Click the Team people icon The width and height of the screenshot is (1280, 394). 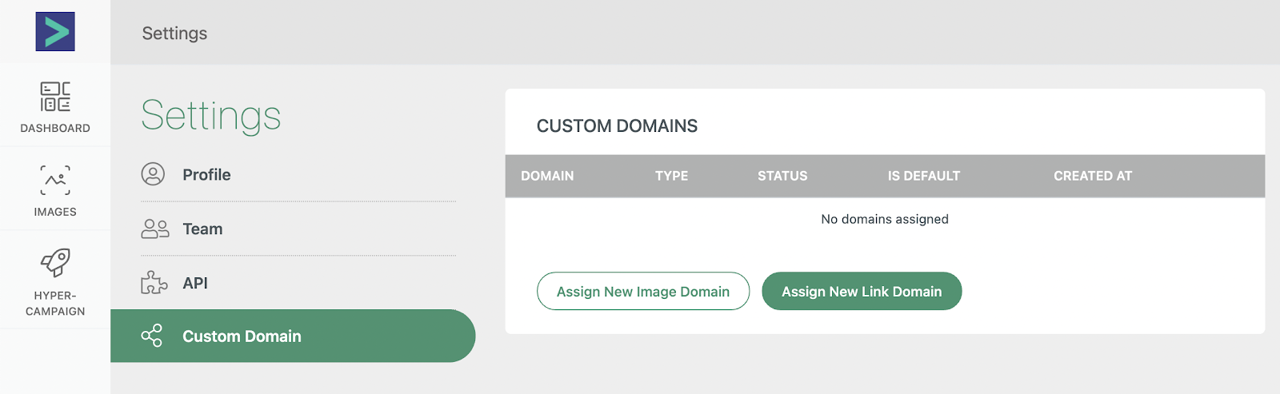[x=154, y=229]
